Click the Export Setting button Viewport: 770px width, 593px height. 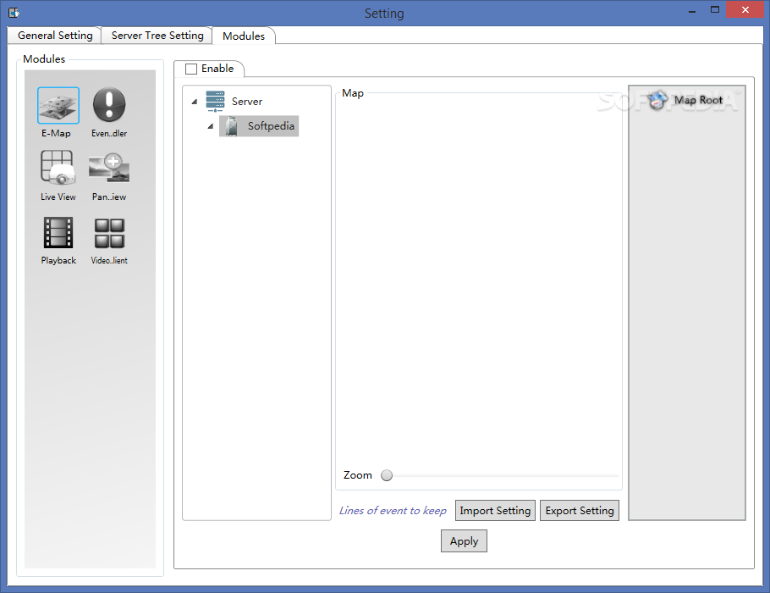(580, 510)
